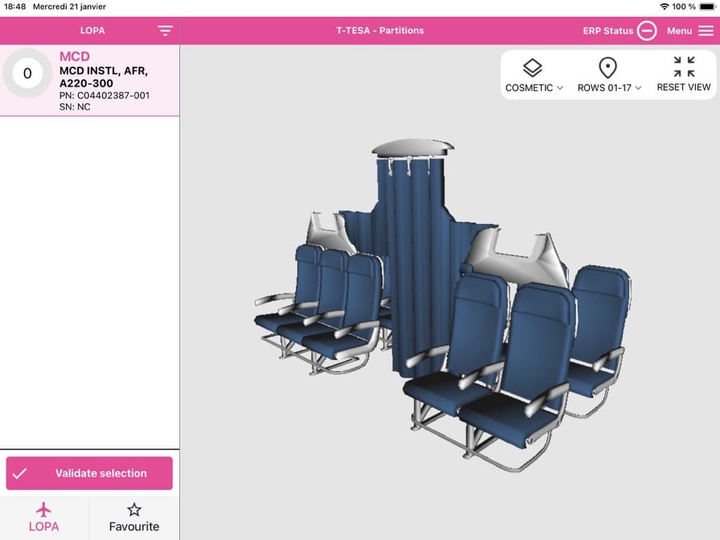Screen dimensions: 720x540
Task: Tap the battery icon in status bar
Action: point(707,6)
